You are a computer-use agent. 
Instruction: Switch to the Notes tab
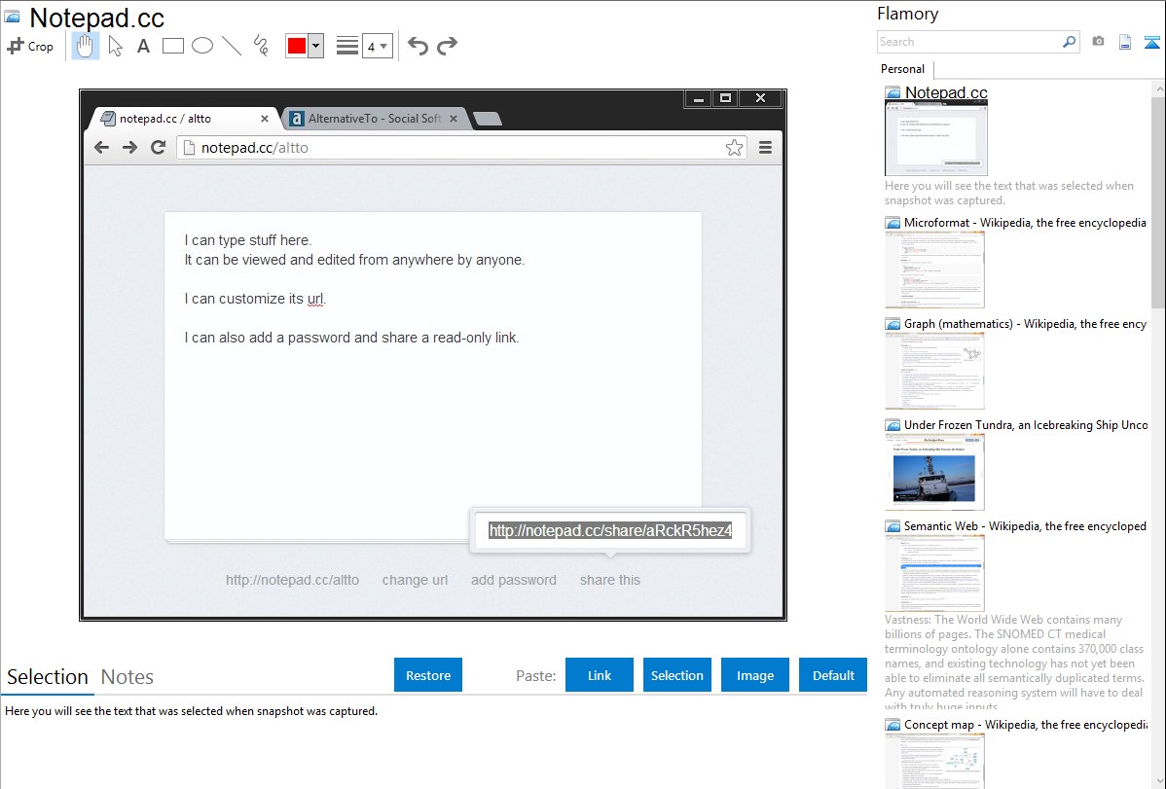pyautogui.click(x=128, y=677)
